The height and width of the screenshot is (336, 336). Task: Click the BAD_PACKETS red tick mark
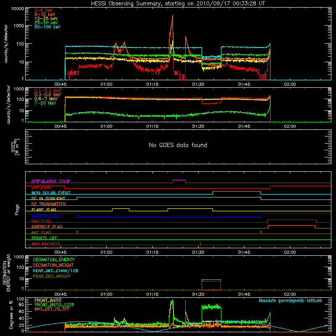[x=200, y=244]
